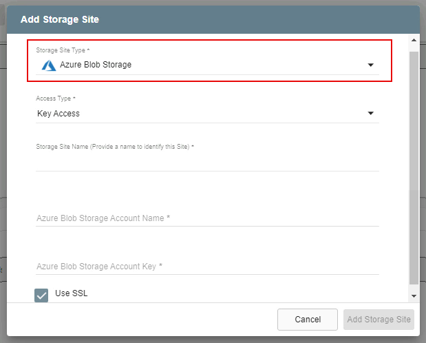
Task: Click the Azure Blob Storage logo icon
Action: pyautogui.click(x=48, y=65)
